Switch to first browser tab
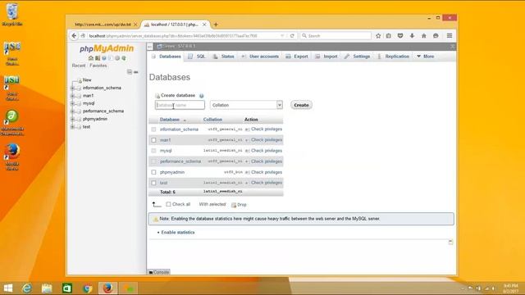The image size is (525, 295). pos(103,25)
